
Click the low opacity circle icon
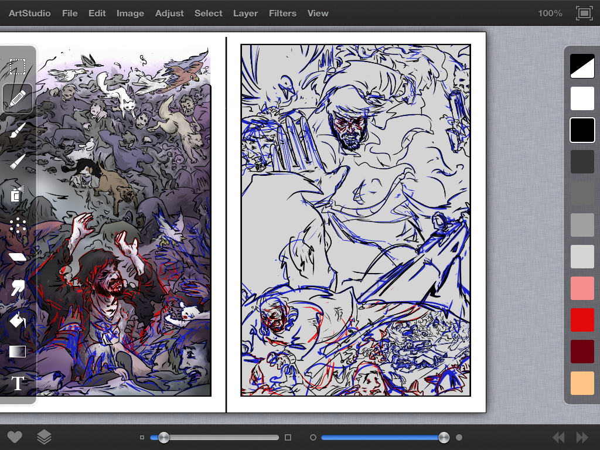coord(313,437)
